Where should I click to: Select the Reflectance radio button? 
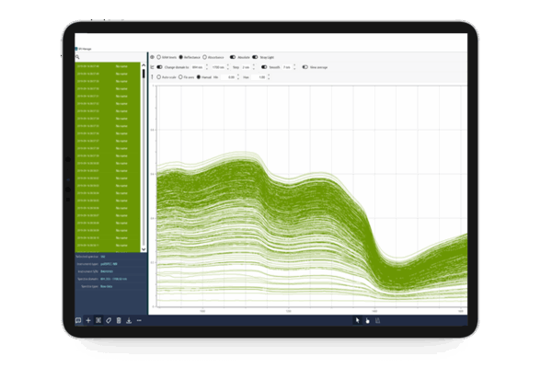[x=181, y=56]
